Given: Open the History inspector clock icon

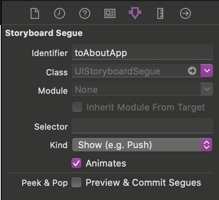Looking at the screenshot, I should click(60, 13).
